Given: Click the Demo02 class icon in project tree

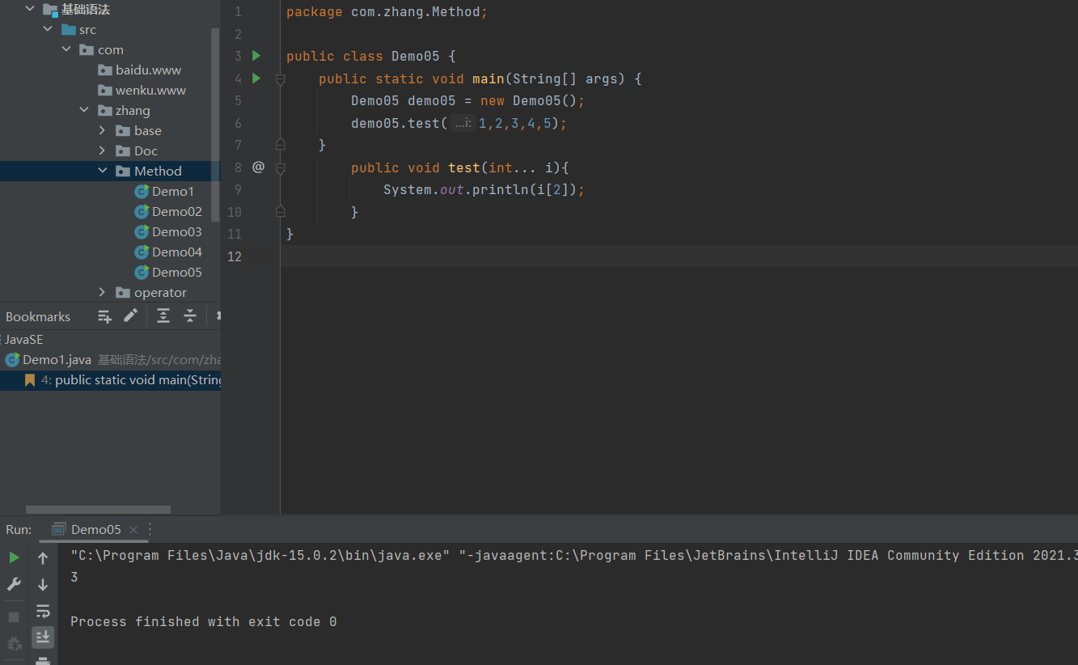Looking at the screenshot, I should (142, 211).
